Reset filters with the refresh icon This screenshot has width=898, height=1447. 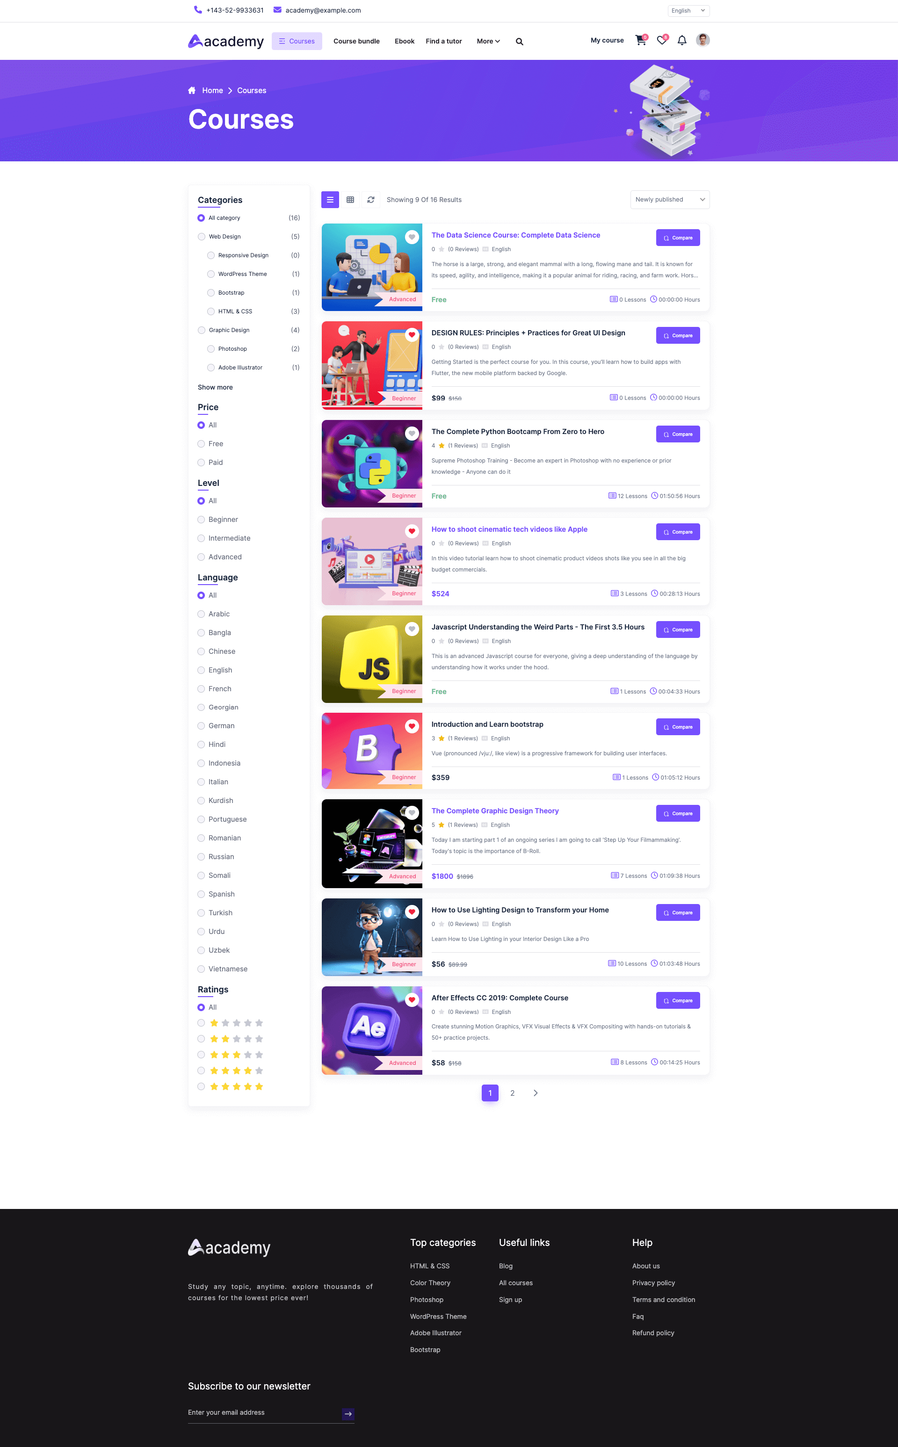pyautogui.click(x=370, y=200)
